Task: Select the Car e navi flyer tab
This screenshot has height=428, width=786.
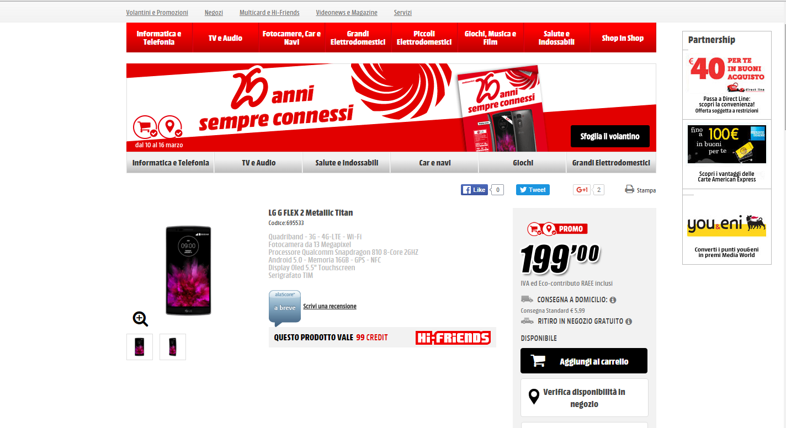Action: pyautogui.click(x=434, y=163)
